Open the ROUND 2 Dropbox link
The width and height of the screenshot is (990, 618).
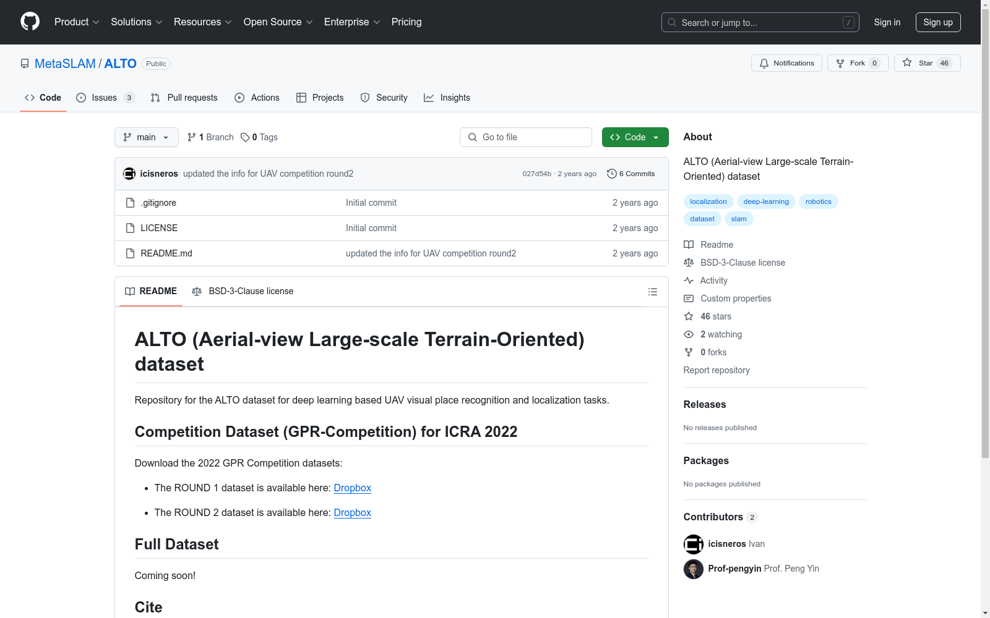[x=352, y=513]
